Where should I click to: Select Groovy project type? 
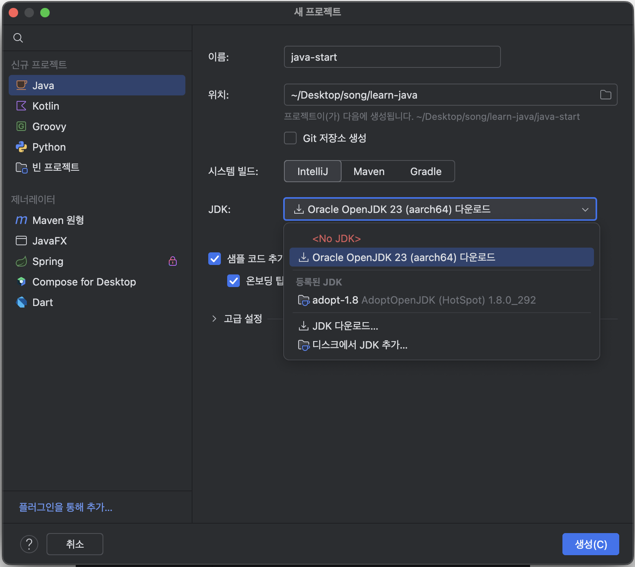coord(97,126)
